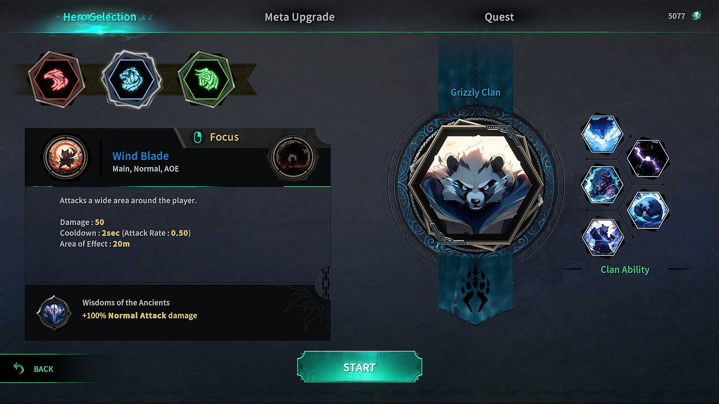Click the Grizzly Clan hero portrait
The image size is (719, 404).
click(x=476, y=184)
